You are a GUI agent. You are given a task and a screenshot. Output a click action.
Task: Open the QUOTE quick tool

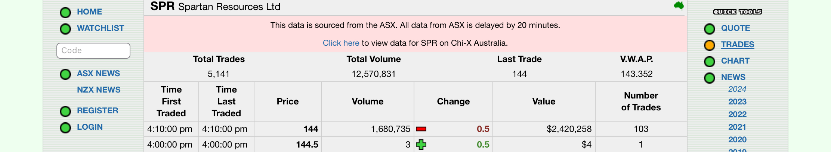pos(735,28)
